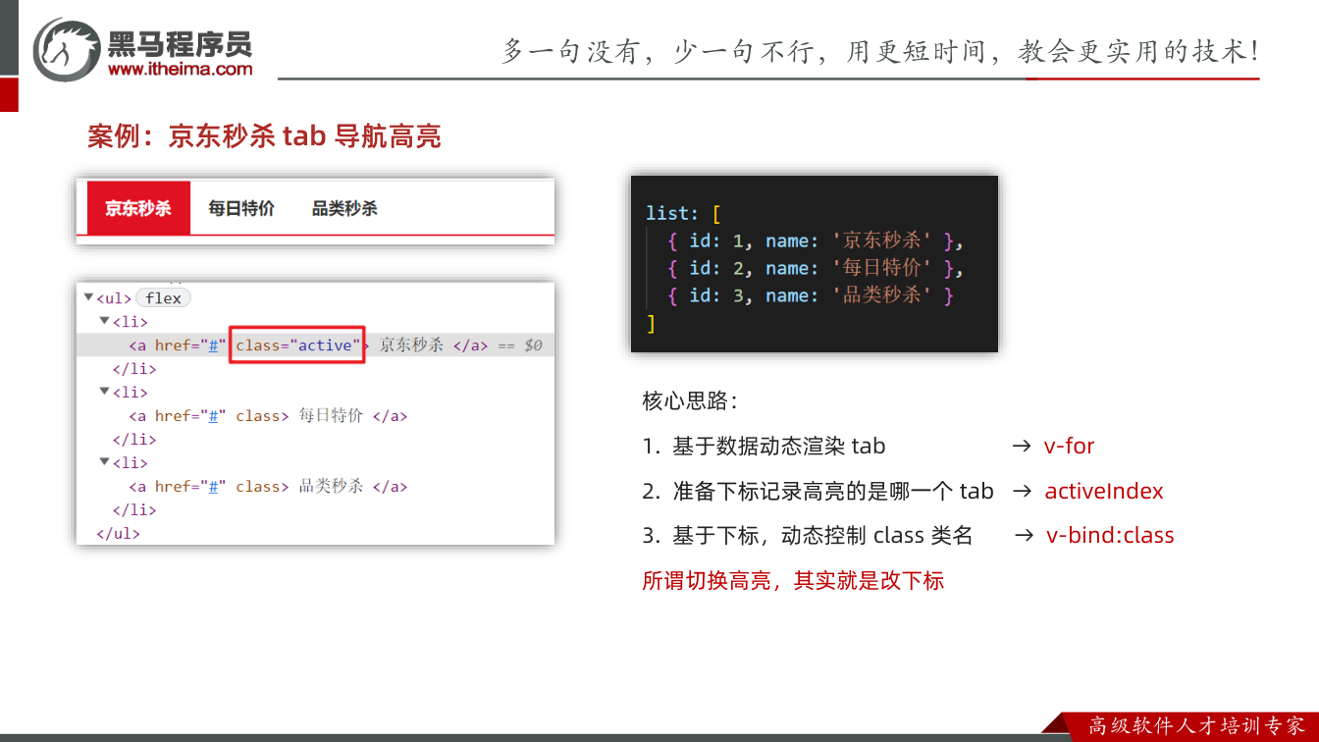Viewport: 1319px width, 742px height.
Task: Click the href # link in 品类秒杀 row
Action: [x=211, y=487]
